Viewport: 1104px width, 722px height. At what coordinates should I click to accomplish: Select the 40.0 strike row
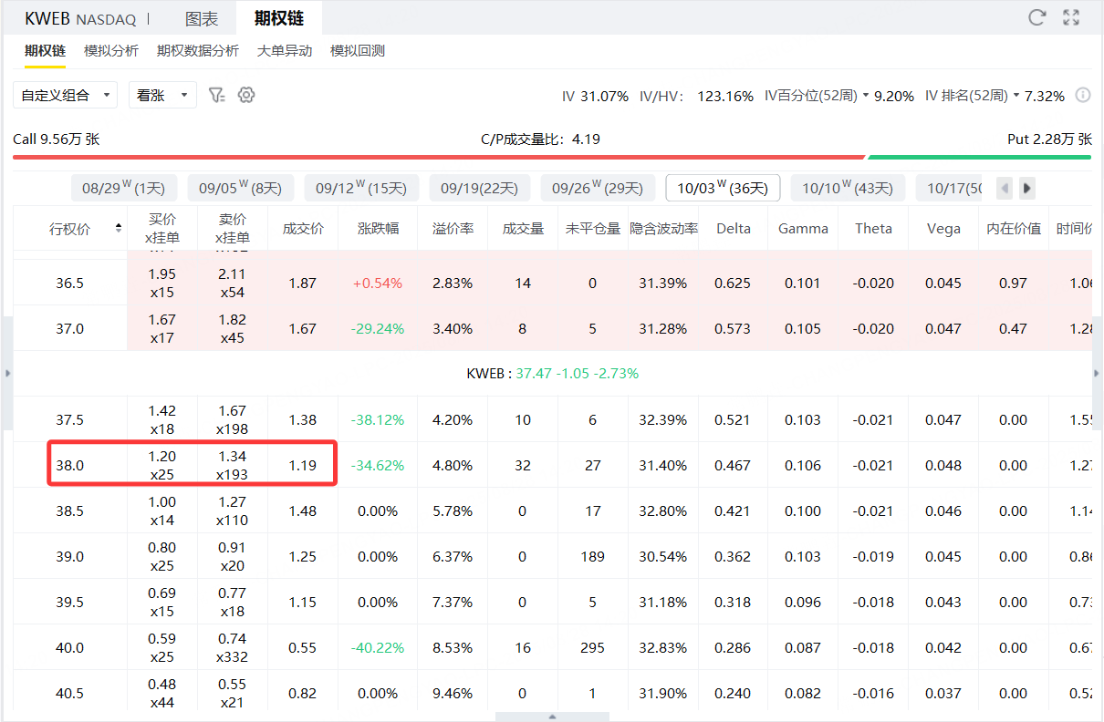(552, 647)
